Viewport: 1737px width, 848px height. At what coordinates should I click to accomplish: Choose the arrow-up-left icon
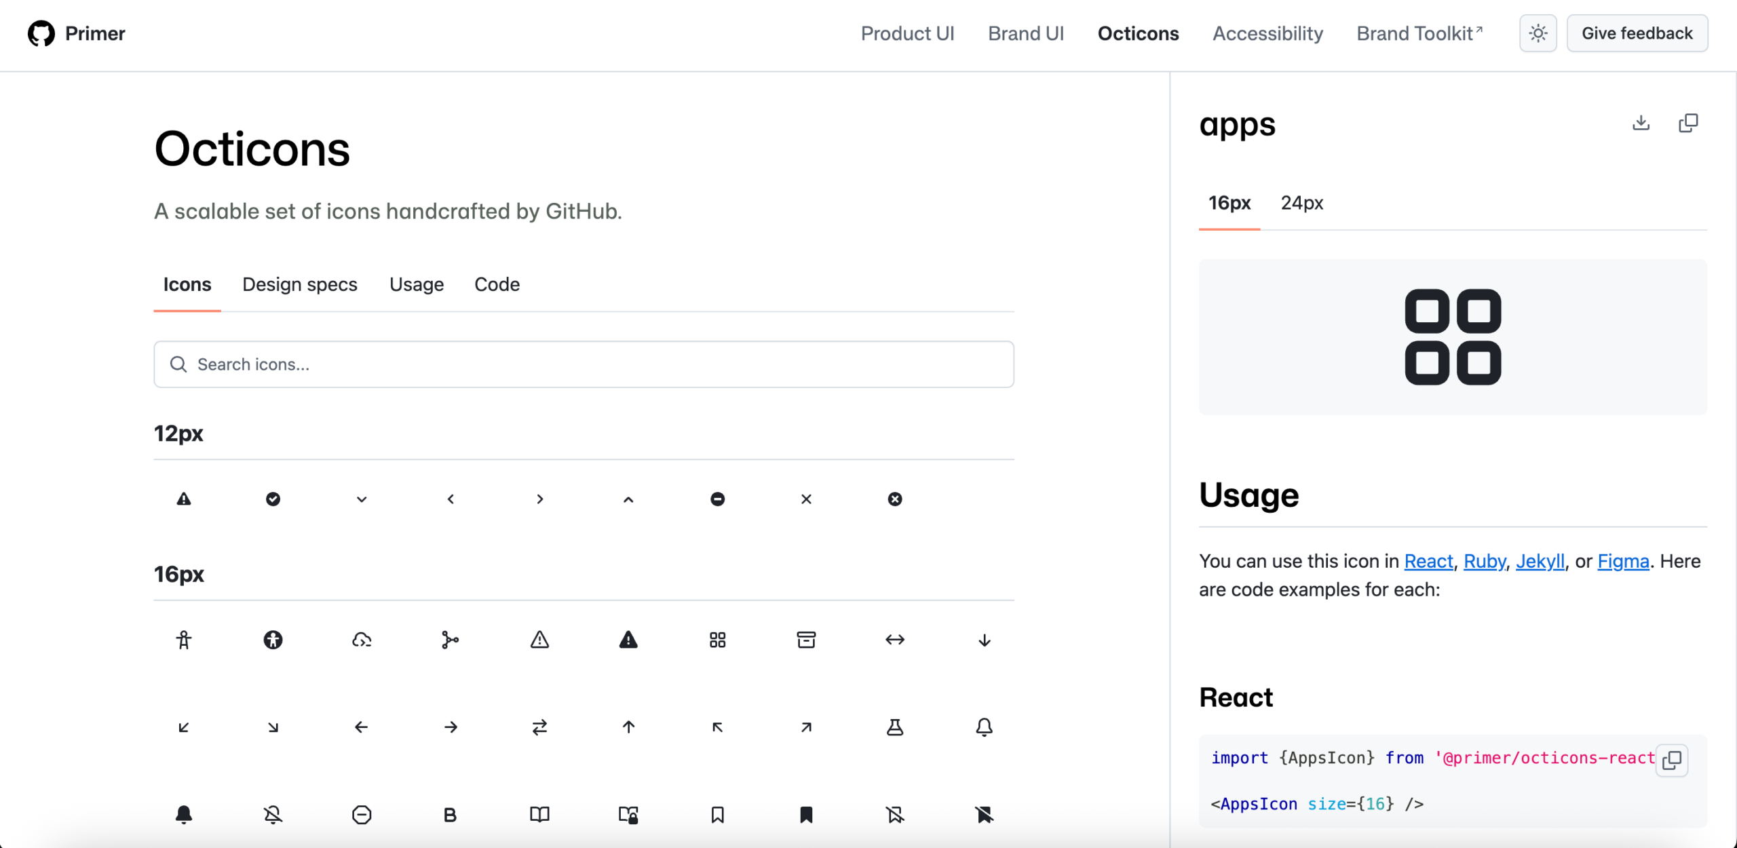click(717, 727)
